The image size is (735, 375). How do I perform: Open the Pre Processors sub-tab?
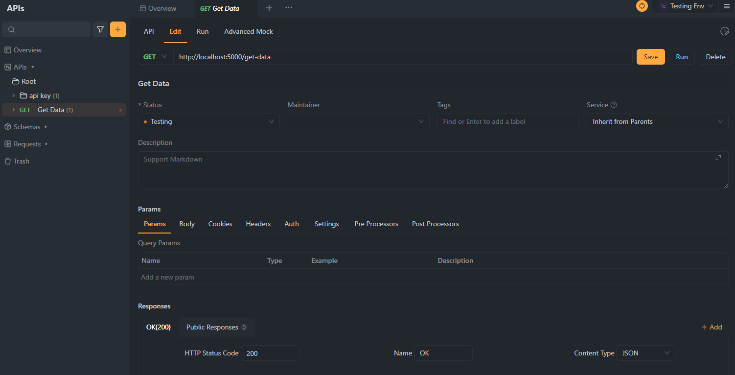(x=376, y=224)
